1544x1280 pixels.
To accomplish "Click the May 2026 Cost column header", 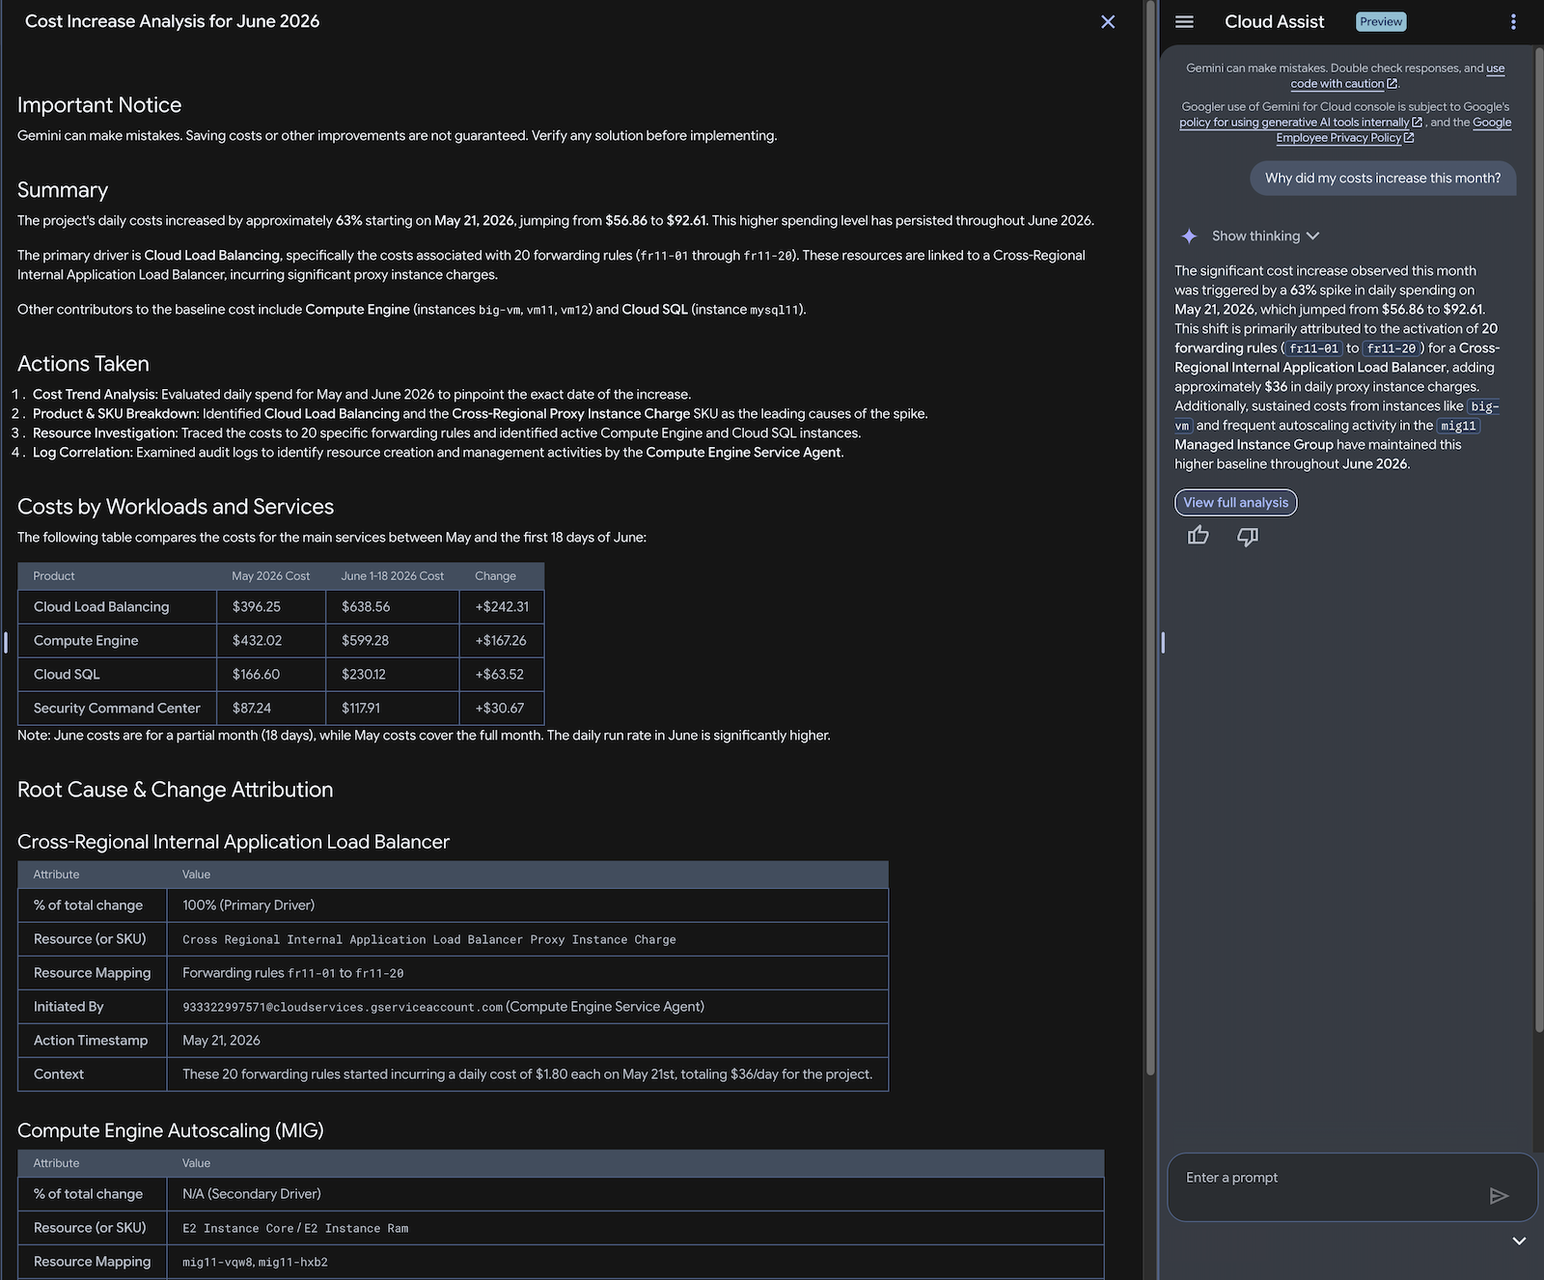I will 270,575.
